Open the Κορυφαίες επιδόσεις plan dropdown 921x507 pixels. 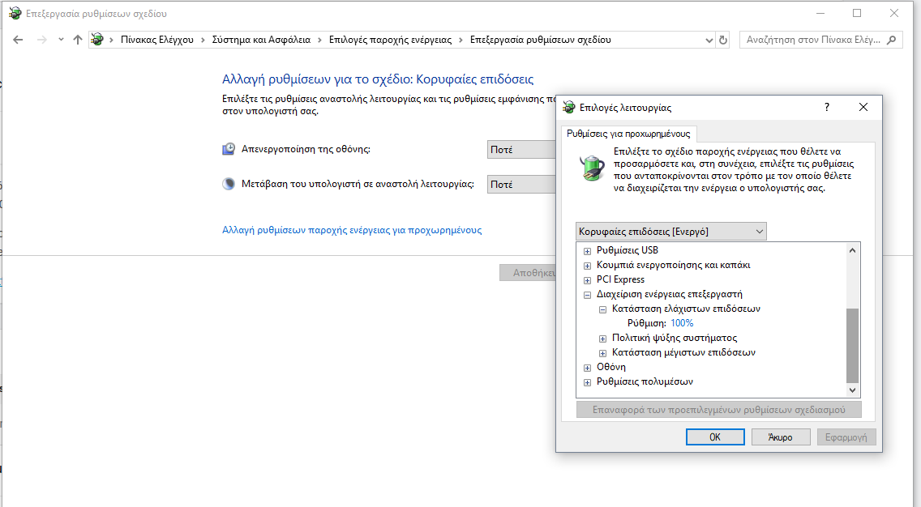(671, 231)
